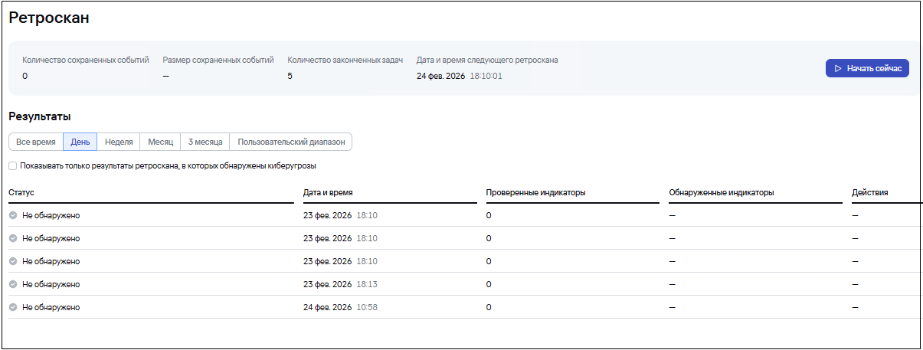Select the День period tab
Image resolution: width=923 pixels, height=350 pixels.
tap(80, 142)
